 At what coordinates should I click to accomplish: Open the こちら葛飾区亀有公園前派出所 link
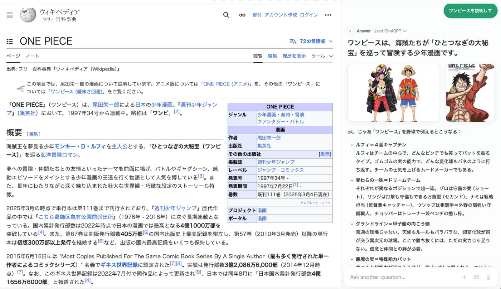coord(76,217)
